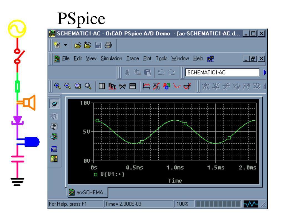
Task: Click the Open file folder icon
Action: (x=78, y=45)
